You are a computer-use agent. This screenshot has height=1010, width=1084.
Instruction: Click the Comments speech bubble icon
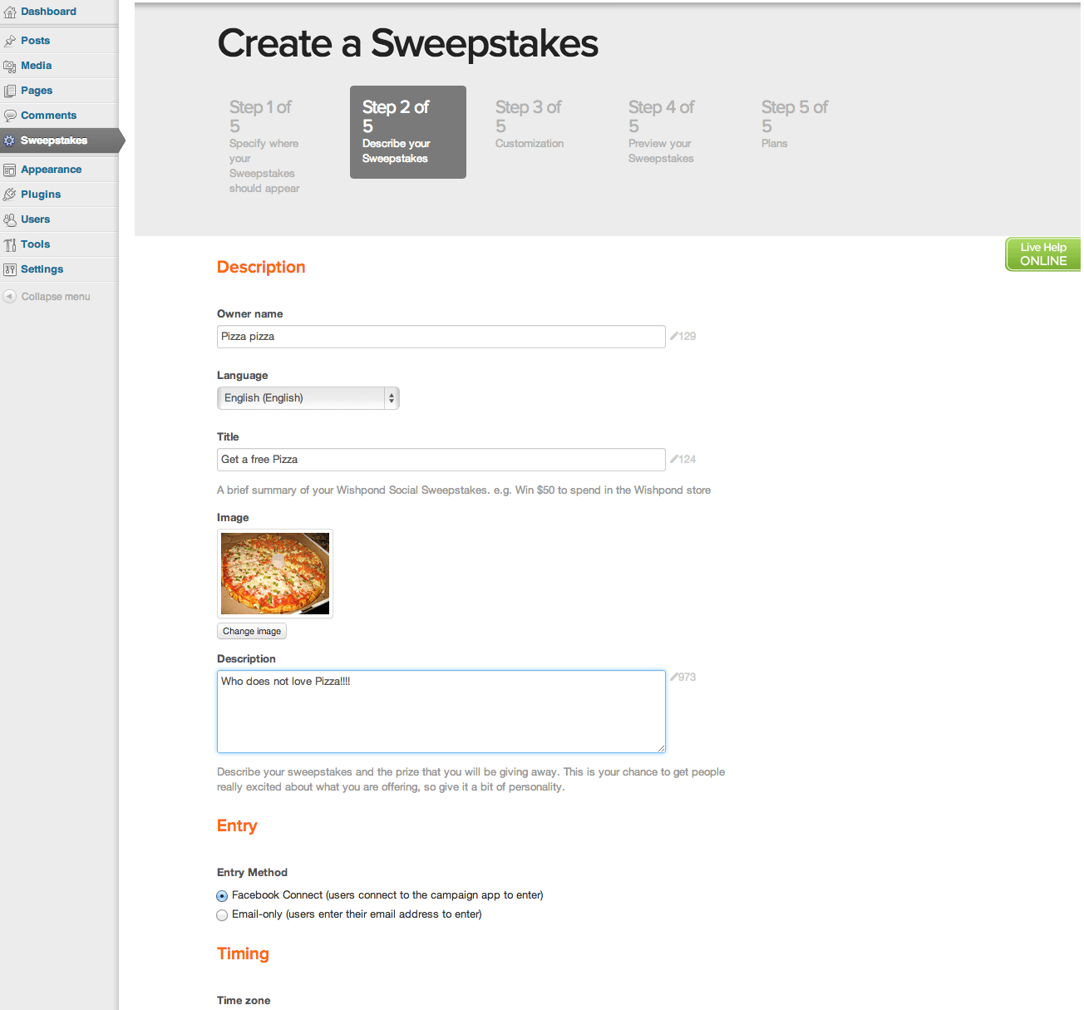click(x=10, y=116)
